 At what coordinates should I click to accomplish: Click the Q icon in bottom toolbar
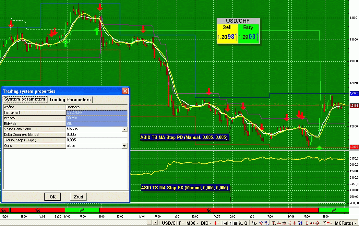[x=246, y=223]
